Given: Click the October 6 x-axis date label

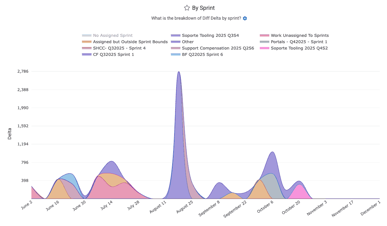Looking at the screenshot, I should coord(266,208).
